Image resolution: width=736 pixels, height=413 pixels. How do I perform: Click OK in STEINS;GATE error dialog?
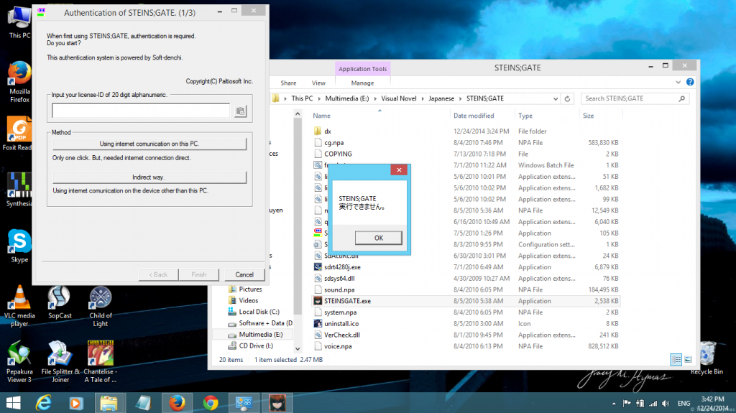pos(378,238)
